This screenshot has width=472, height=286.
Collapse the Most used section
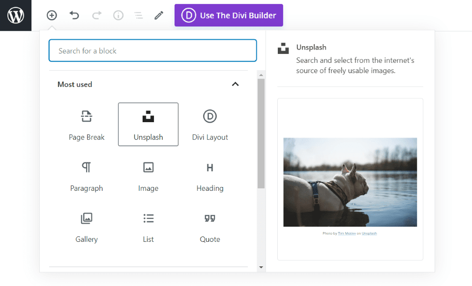[235, 84]
